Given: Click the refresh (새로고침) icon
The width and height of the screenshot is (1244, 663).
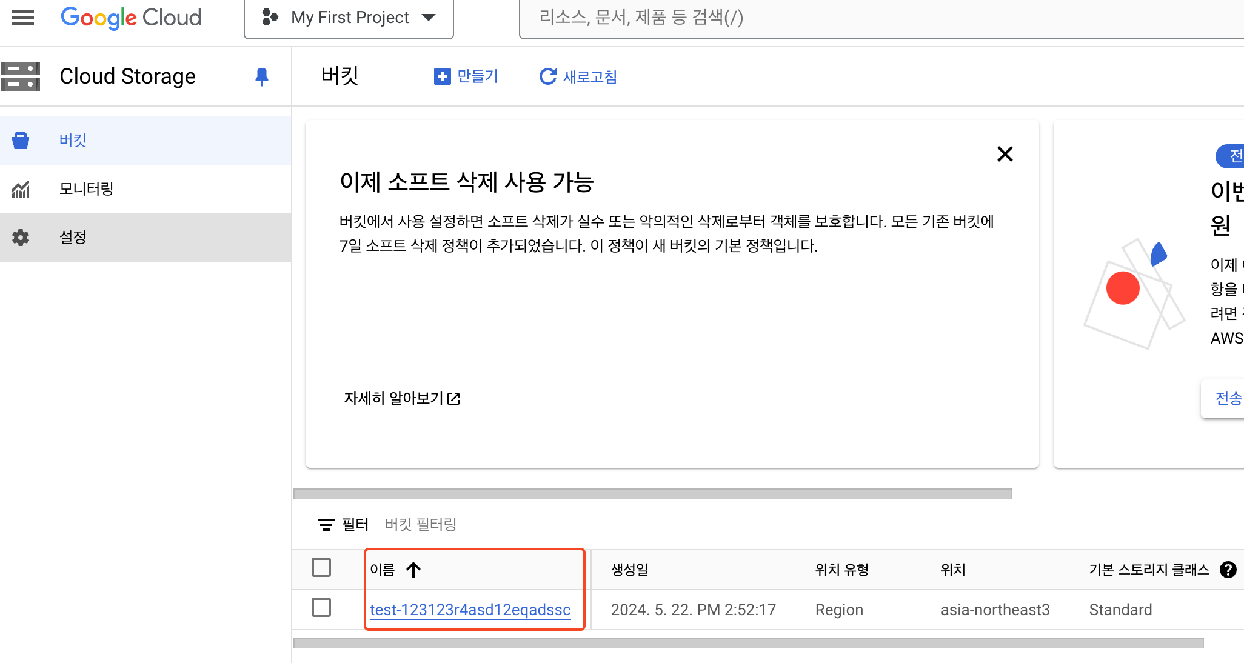Looking at the screenshot, I should click(547, 76).
